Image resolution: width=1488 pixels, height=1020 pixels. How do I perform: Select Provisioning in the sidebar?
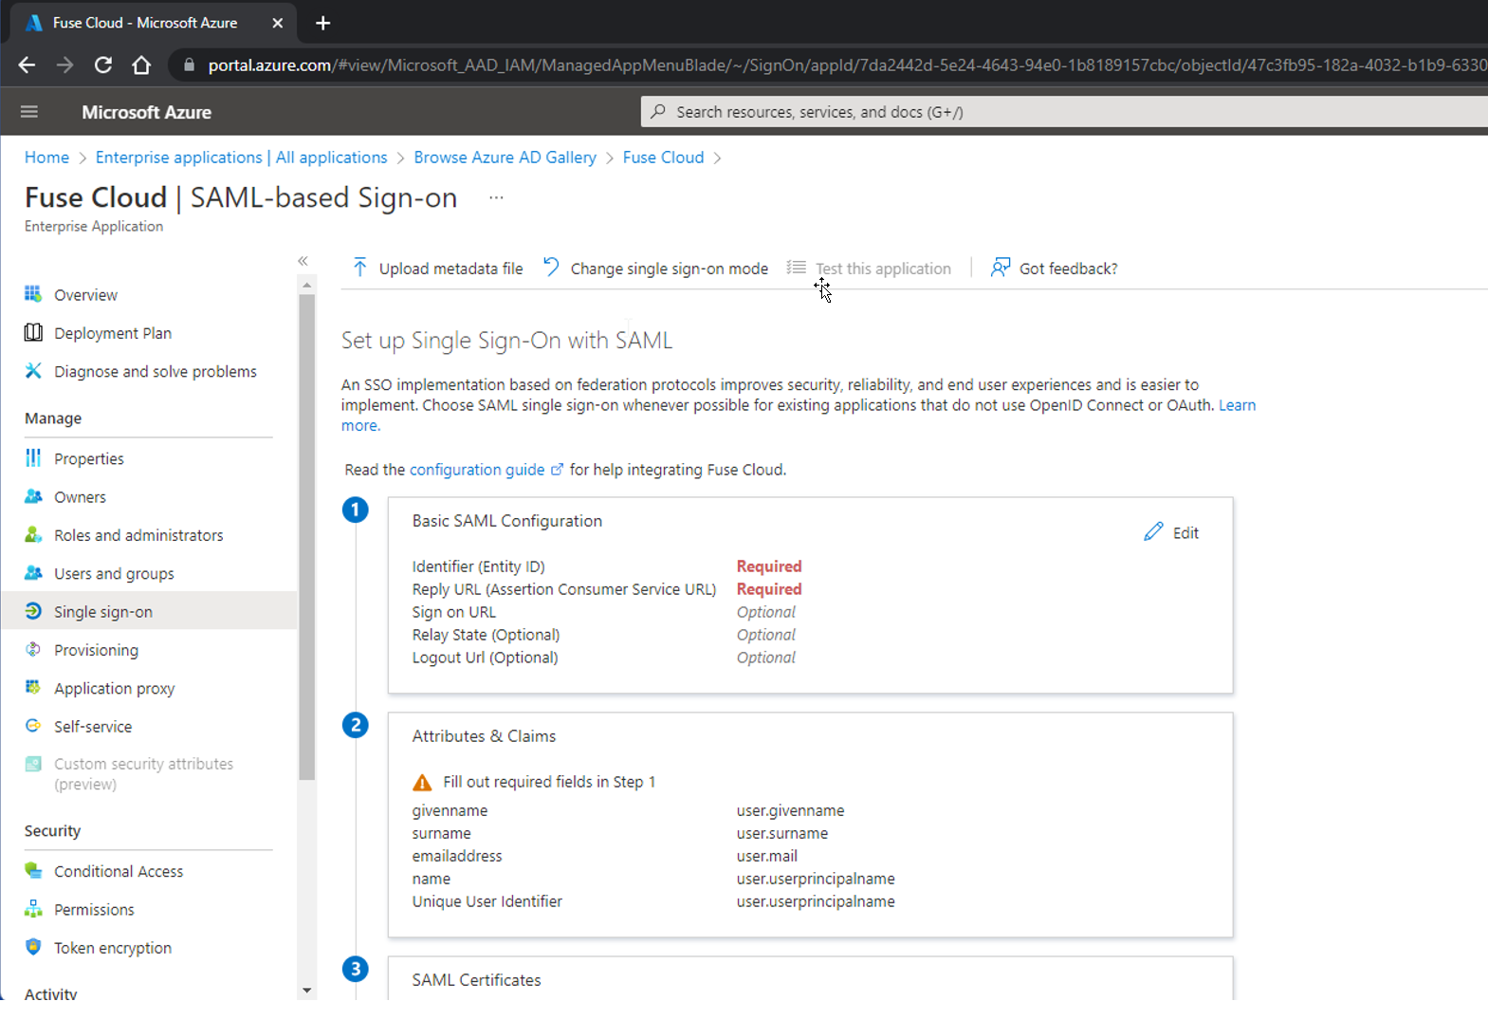click(96, 650)
